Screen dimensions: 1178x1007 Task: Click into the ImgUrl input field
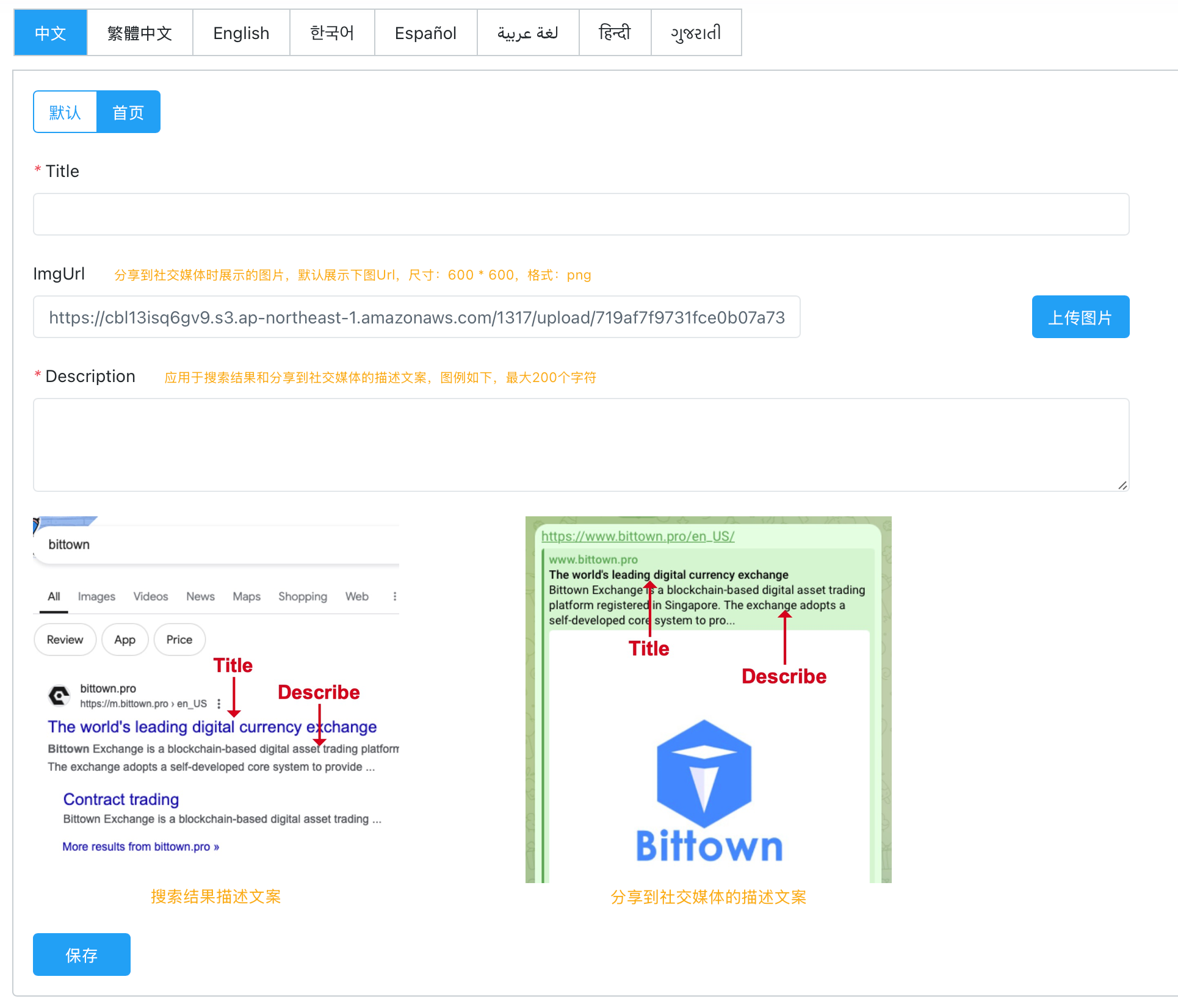417,317
